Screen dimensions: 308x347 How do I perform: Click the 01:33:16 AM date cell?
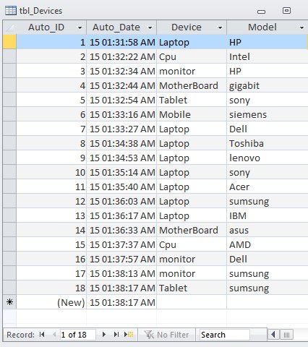coord(121,114)
